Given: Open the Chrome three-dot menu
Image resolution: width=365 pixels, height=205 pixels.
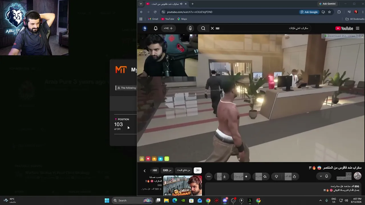Looking at the screenshot, I should point(362,12).
